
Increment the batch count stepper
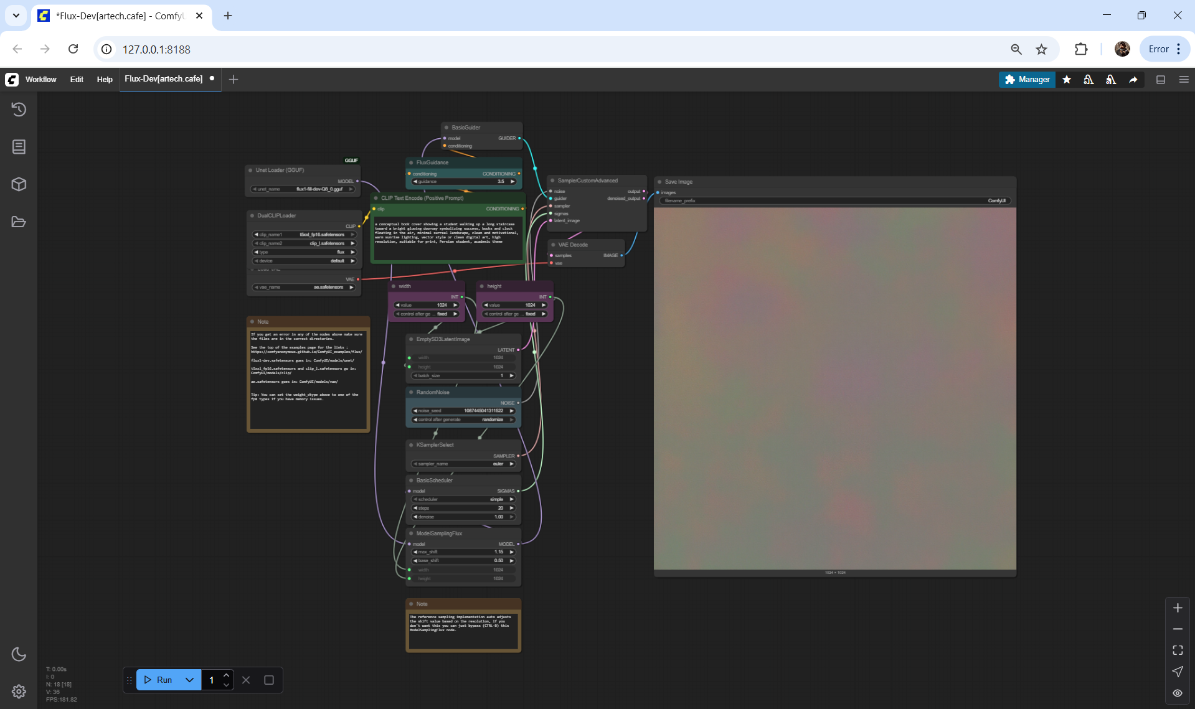click(227, 675)
